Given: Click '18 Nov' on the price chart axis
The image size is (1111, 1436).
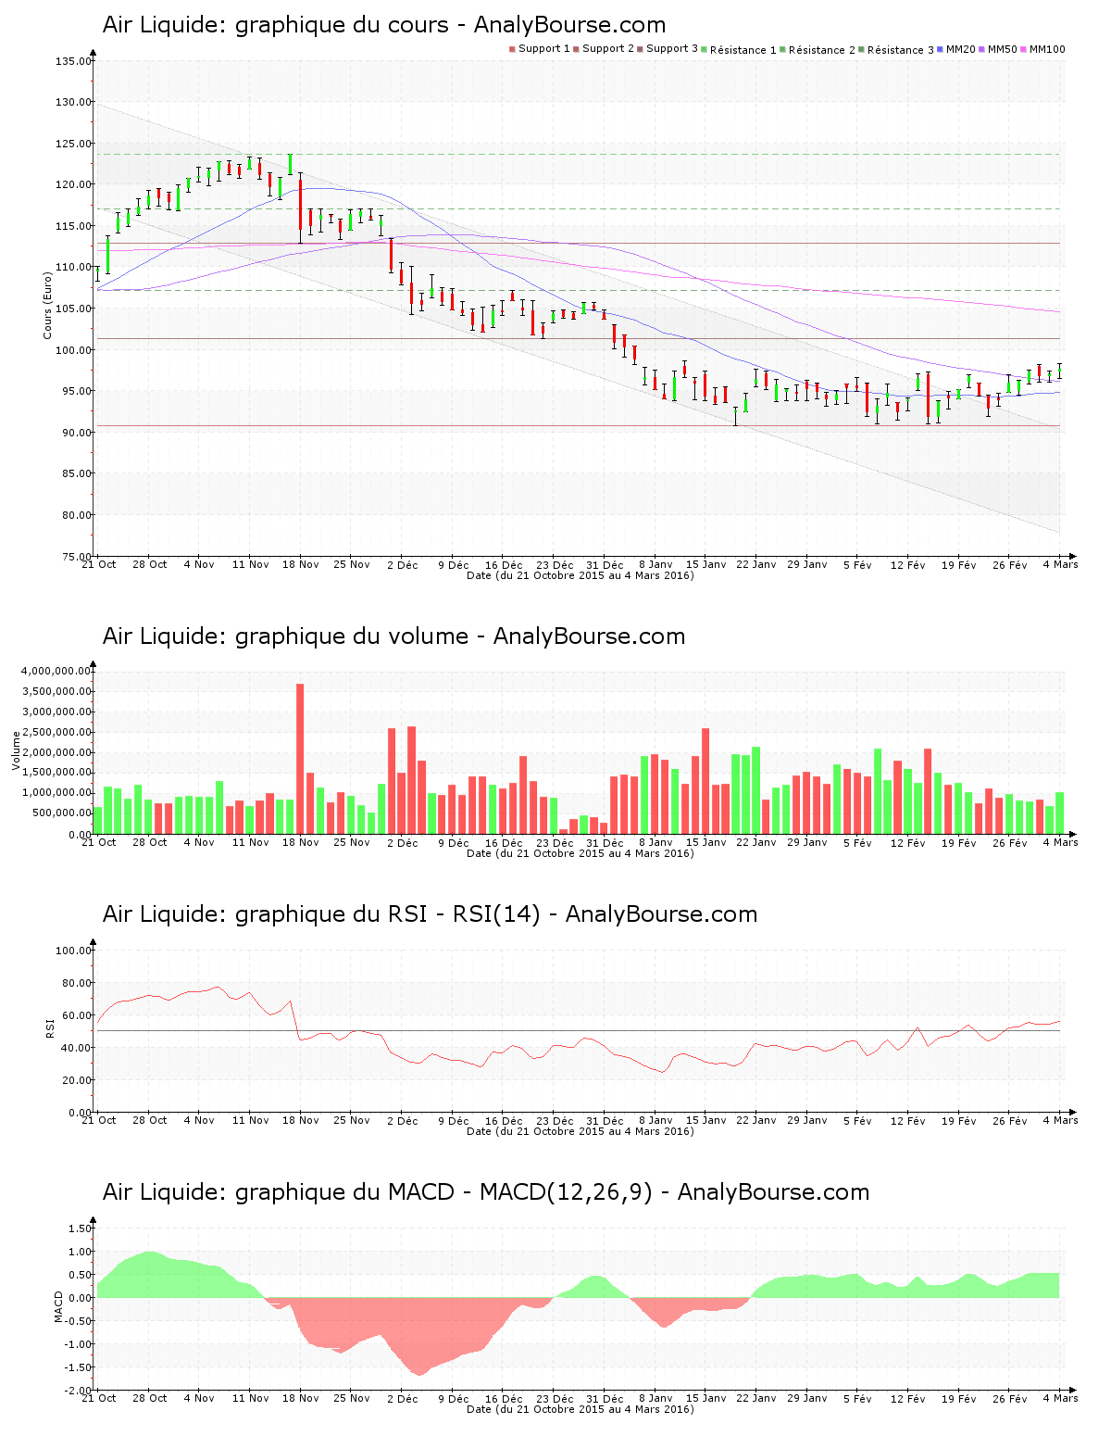Looking at the screenshot, I should tap(301, 564).
